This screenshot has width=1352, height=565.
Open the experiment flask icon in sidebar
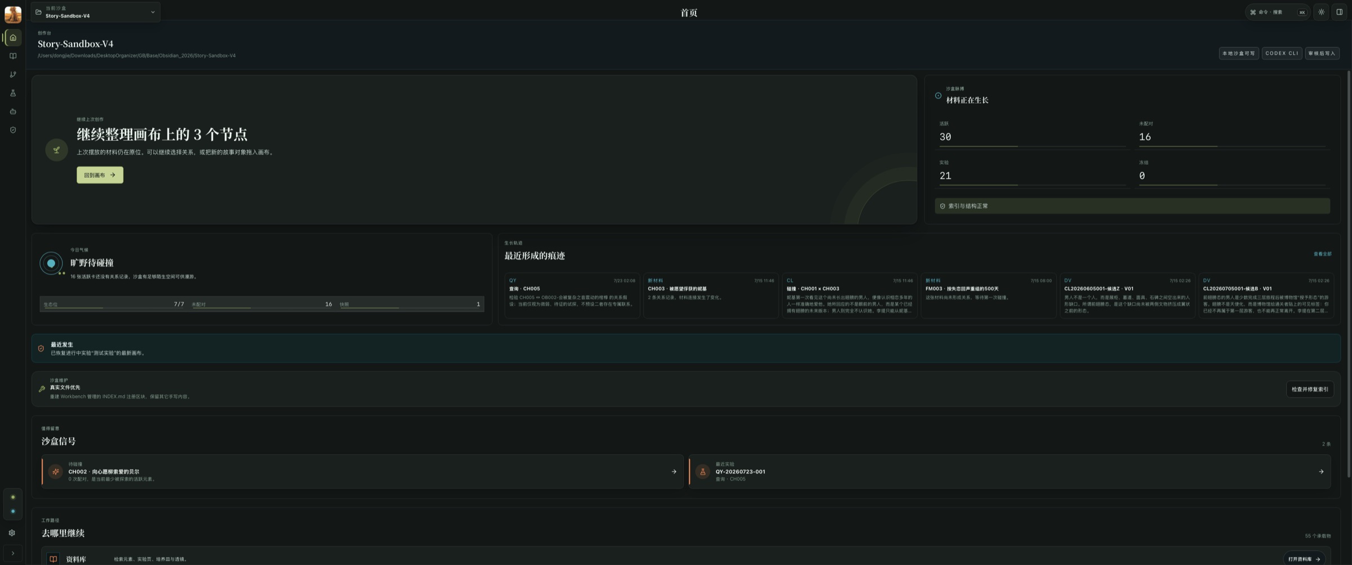coord(13,93)
